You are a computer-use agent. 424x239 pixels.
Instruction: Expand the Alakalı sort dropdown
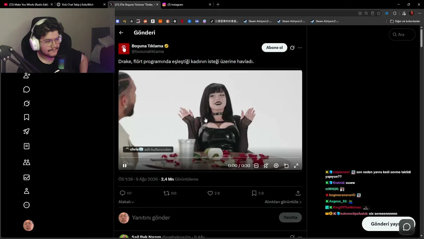coord(126,202)
